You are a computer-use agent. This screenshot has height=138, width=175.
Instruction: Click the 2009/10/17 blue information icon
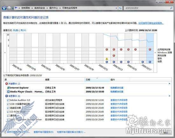(x=143, y=62)
